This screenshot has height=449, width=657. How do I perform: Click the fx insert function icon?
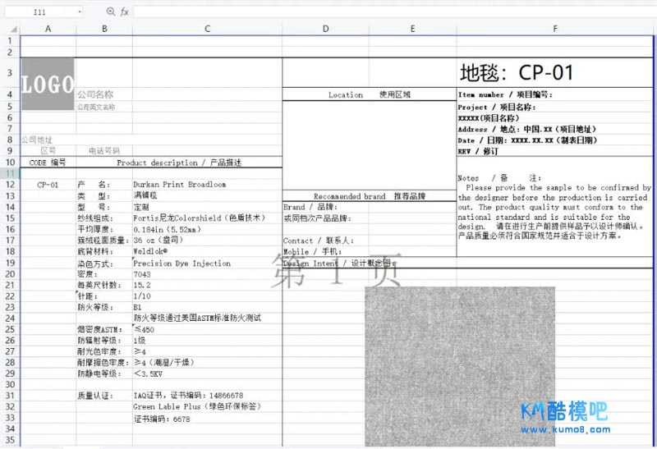(125, 12)
